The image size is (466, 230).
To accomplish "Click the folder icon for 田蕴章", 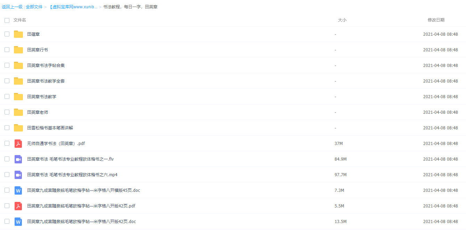I will [18, 34].
